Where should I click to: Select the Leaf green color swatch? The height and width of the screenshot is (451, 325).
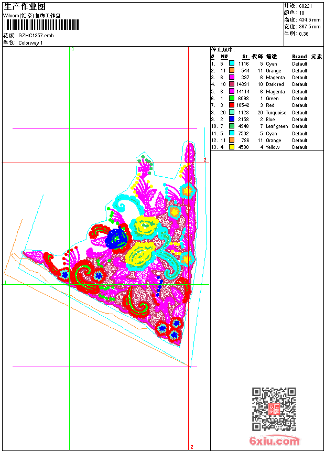[232, 126]
